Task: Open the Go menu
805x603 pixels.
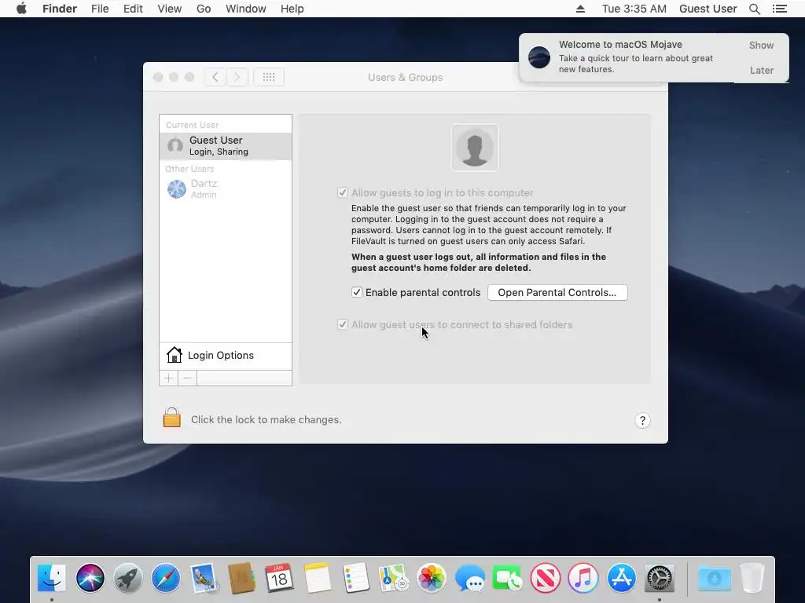Action: [x=204, y=9]
